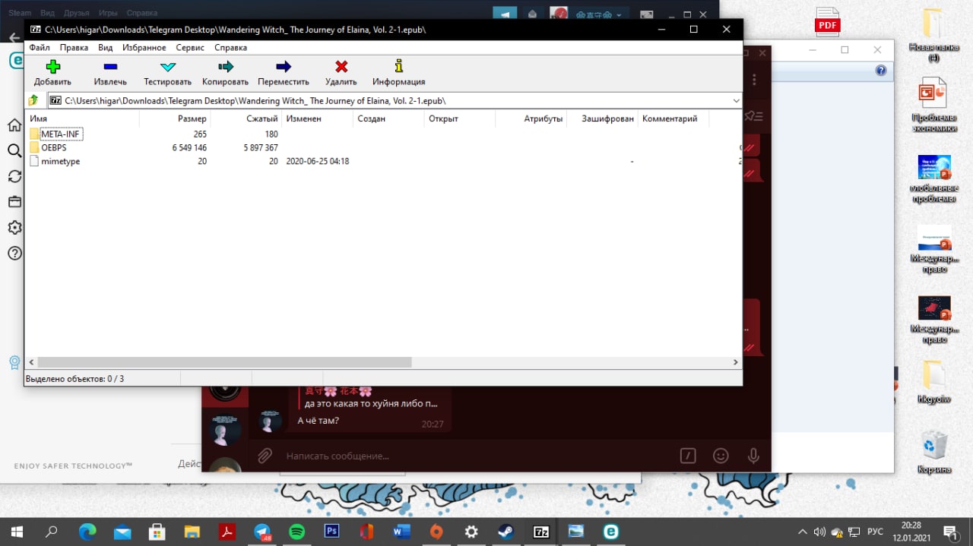973x546 pixels.
Task: Sort by the Изменен column header
Action: click(x=317, y=118)
